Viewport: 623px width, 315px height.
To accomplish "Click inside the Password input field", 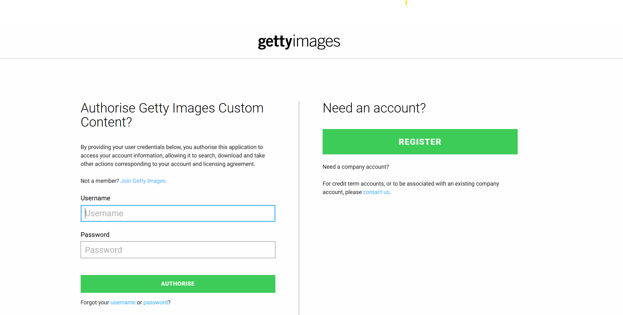I will pos(178,250).
